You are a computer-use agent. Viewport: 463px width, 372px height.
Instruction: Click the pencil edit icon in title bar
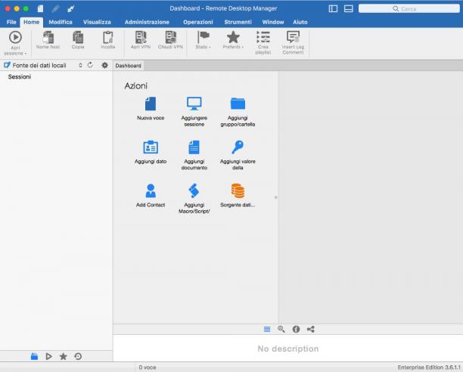[x=55, y=8]
